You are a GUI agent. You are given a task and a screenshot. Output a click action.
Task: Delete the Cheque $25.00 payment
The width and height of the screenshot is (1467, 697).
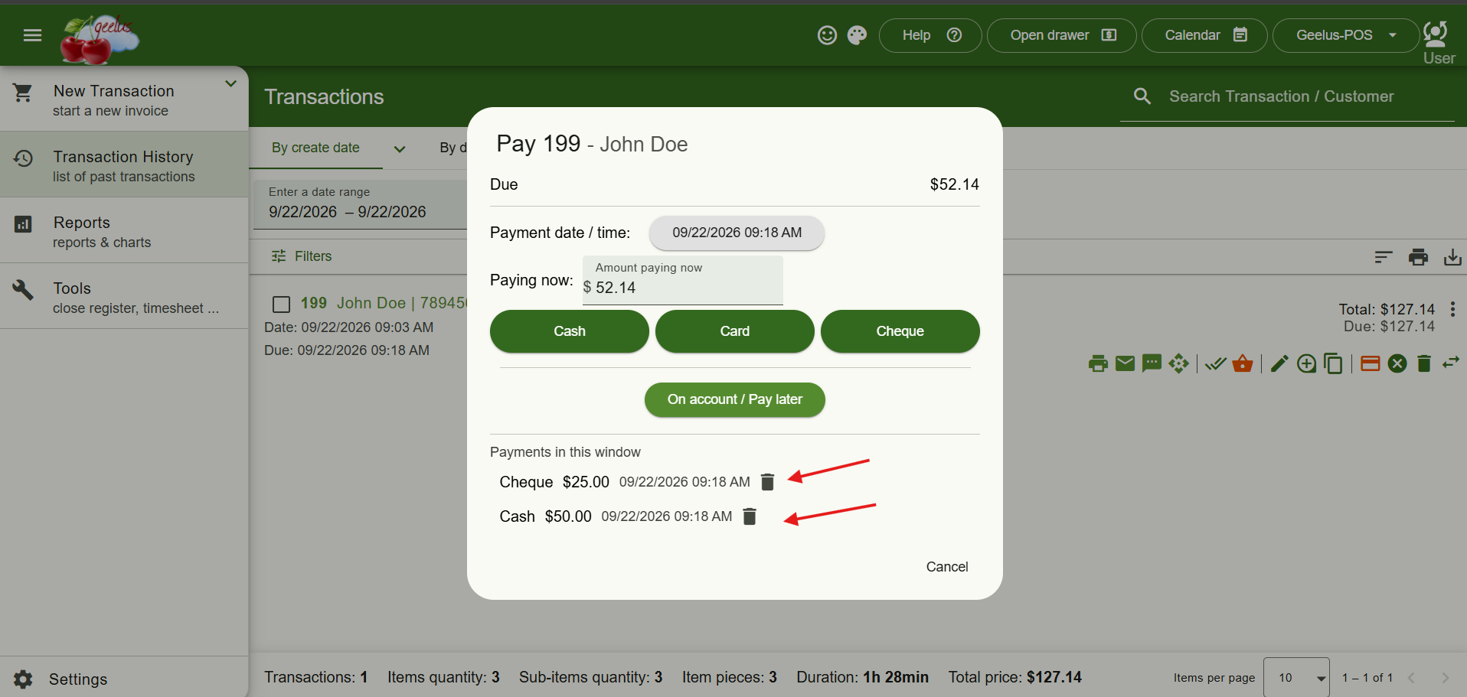click(x=767, y=482)
